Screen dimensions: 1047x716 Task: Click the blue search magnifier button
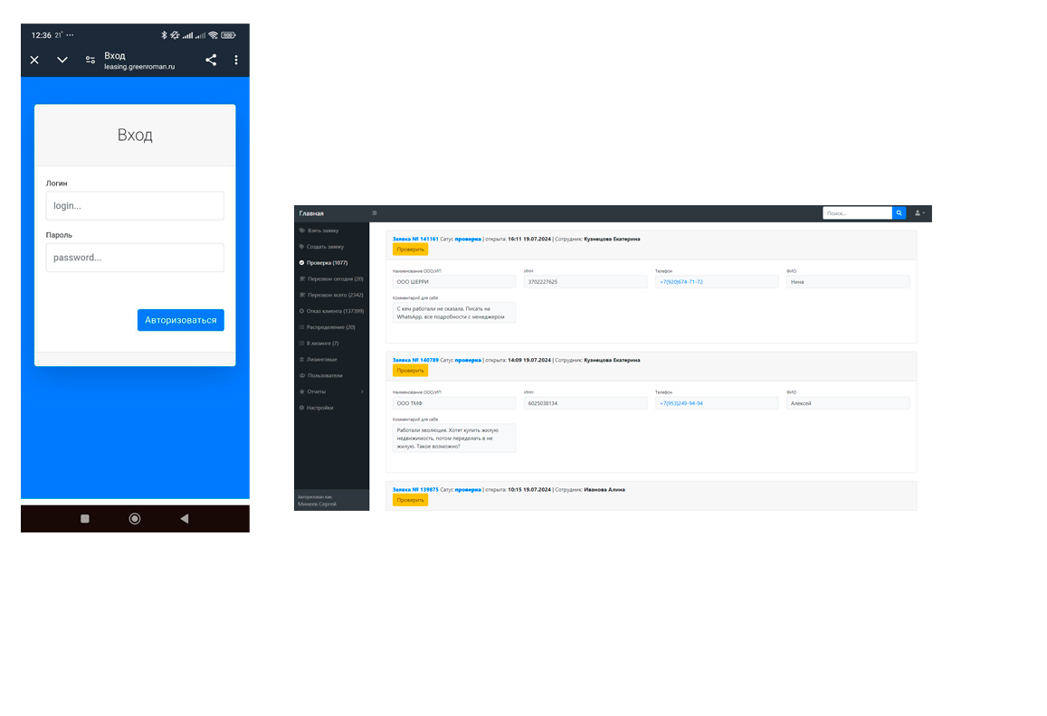click(x=899, y=213)
